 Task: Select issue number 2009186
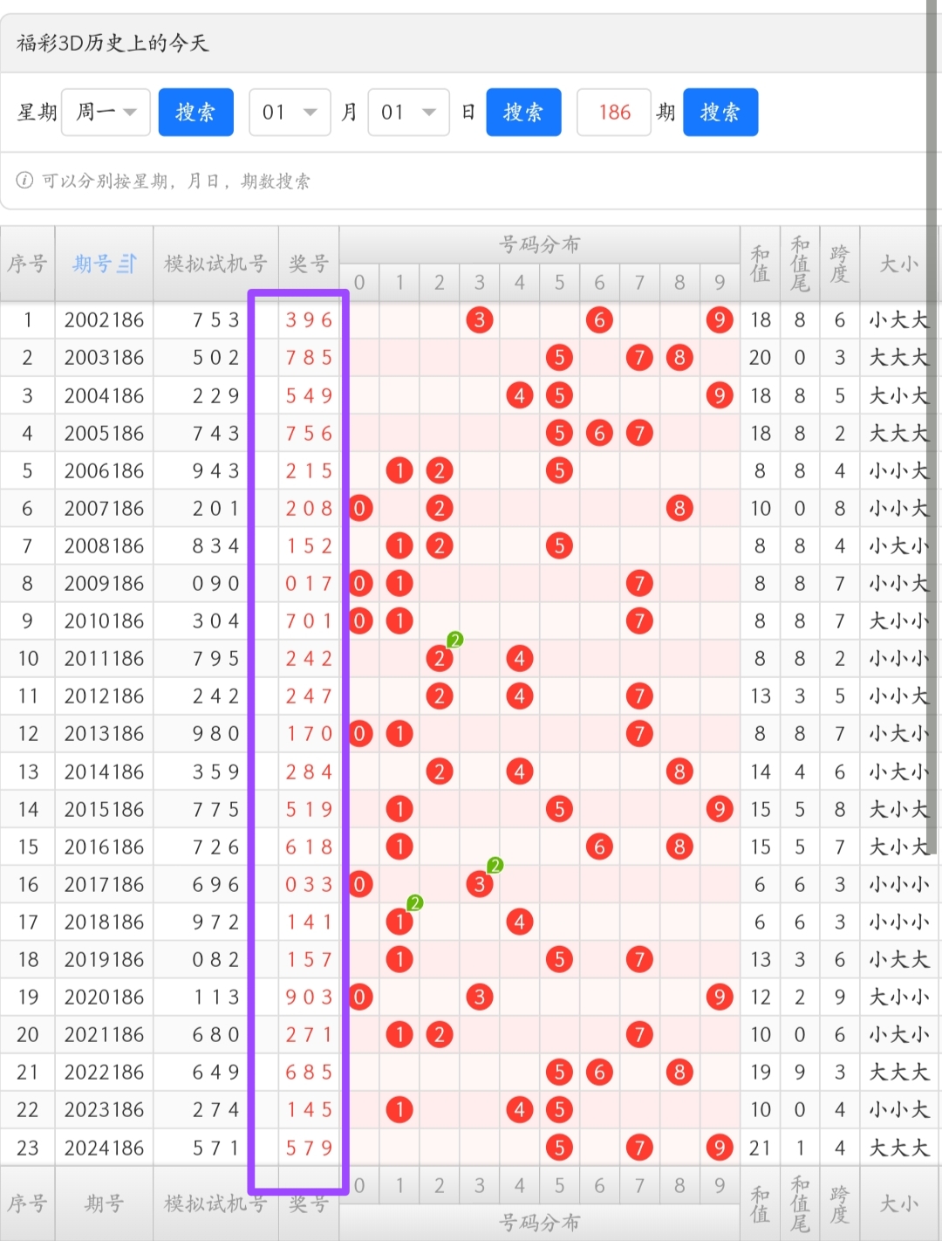pos(104,584)
